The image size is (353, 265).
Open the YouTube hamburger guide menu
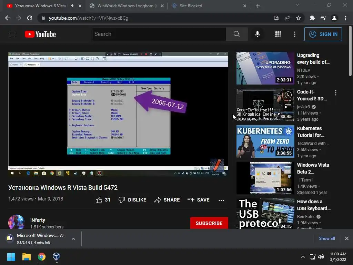(12, 34)
